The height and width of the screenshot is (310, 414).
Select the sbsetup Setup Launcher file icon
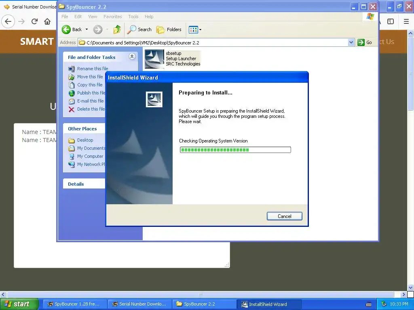click(x=154, y=59)
